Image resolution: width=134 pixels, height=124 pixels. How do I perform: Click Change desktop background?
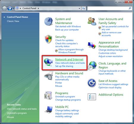click(x=113, y=50)
